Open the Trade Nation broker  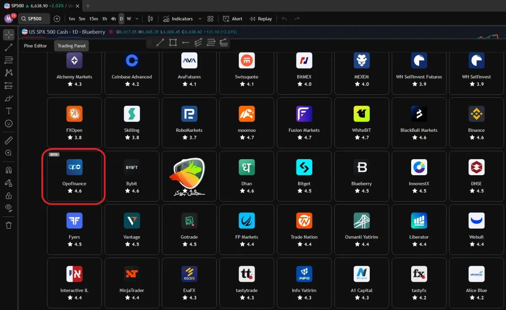pos(304,230)
